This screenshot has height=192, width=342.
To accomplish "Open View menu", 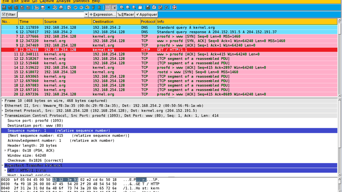I will click(x=25, y=1).
